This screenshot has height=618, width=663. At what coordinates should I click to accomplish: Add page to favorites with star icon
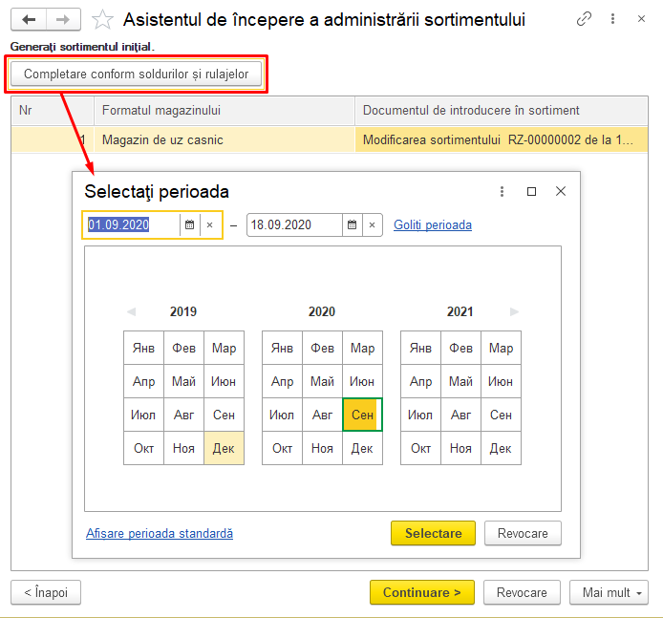click(x=102, y=20)
